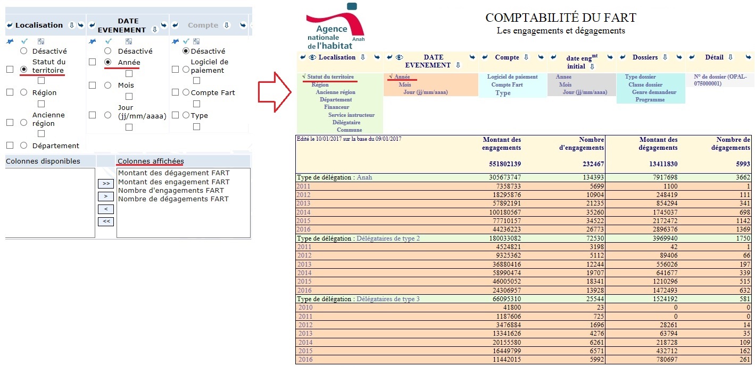
Task: Tick the checkbox left of the Type radio
Action: pyautogui.click(x=176, y=115)
